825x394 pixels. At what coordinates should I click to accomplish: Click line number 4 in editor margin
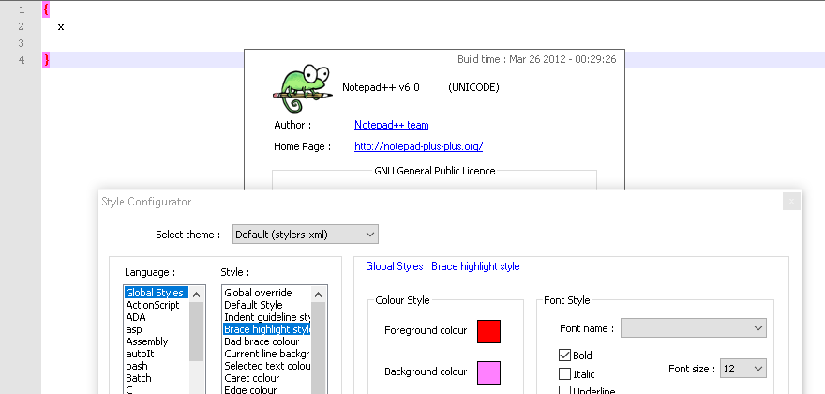pyautogui.click(x=22, y=59)
